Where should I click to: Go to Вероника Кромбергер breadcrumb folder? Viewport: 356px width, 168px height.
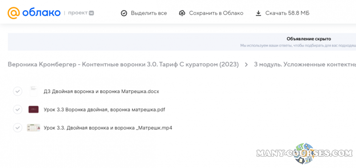[x=123, y=64]
